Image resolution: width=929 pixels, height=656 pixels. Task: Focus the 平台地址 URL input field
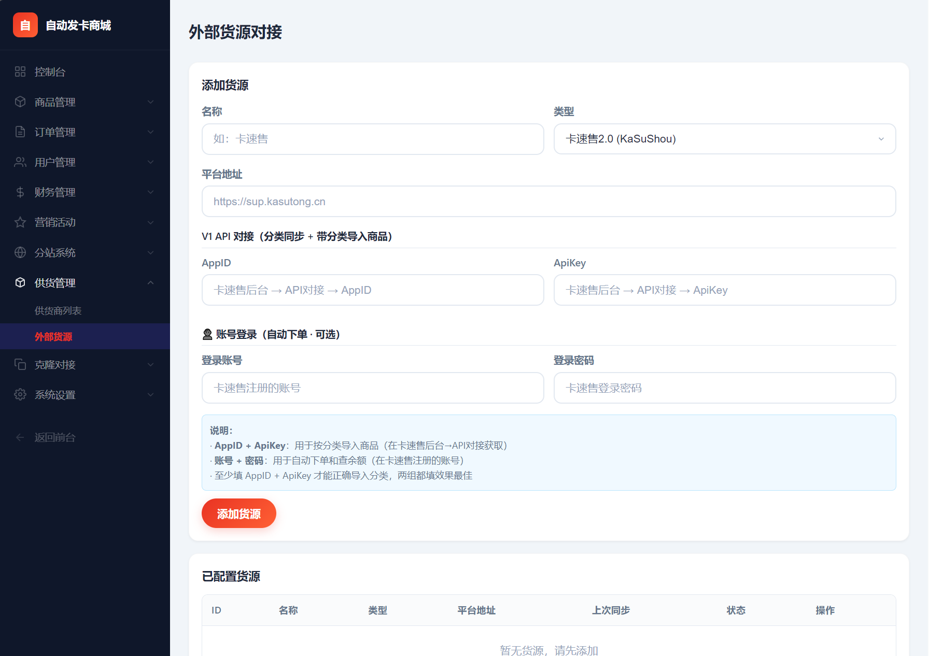548,201
